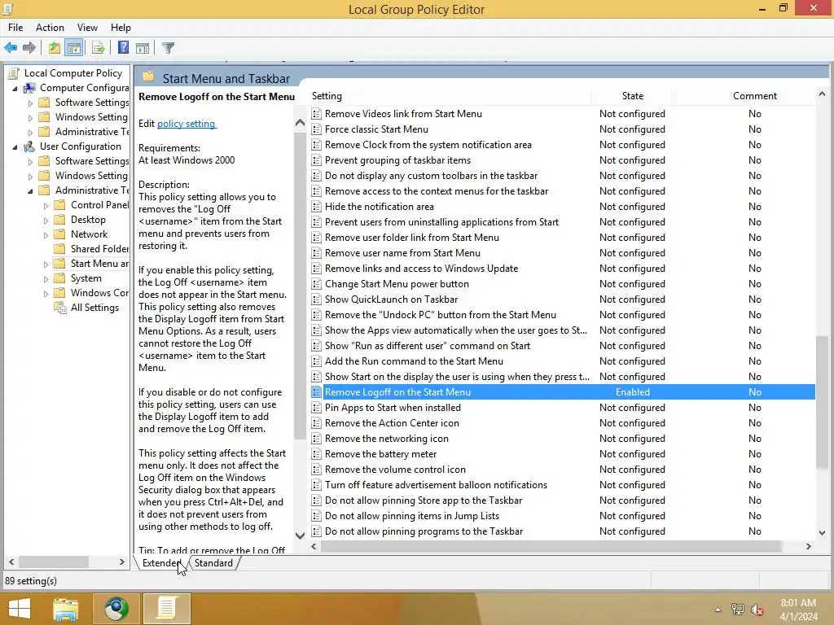Select Remove Clock from the system notification area
The image size is (834, 625).
[x=428, y=145]
